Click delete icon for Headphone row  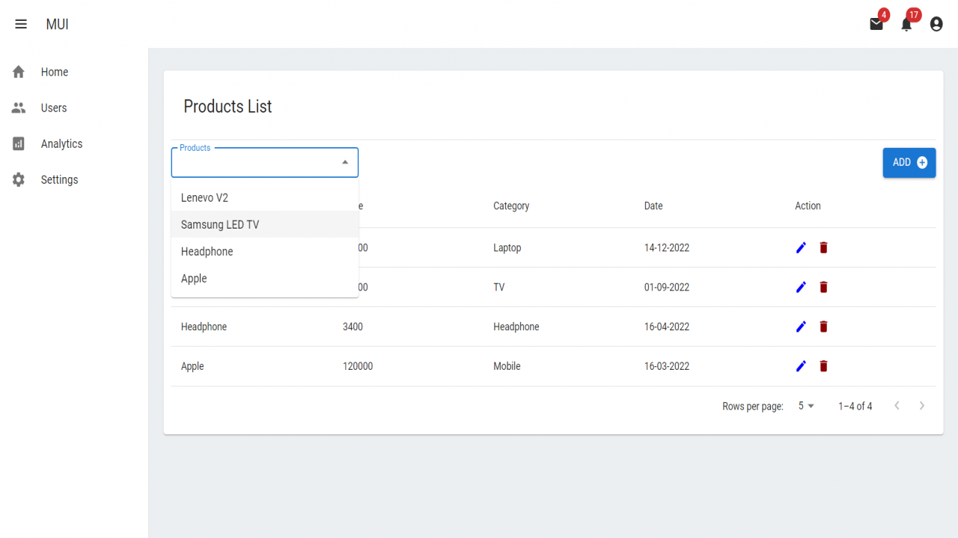click(823, 327)
